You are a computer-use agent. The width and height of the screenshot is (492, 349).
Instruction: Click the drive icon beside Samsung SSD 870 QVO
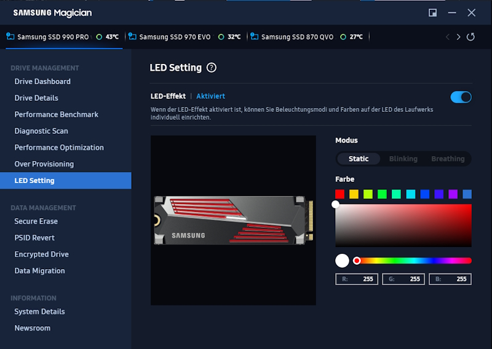coord(255,36)
